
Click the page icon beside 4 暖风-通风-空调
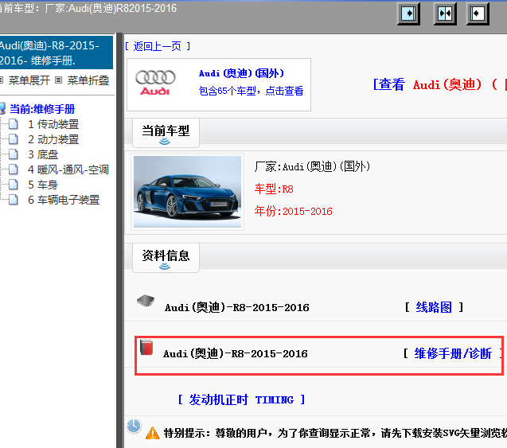click(14, 169)
